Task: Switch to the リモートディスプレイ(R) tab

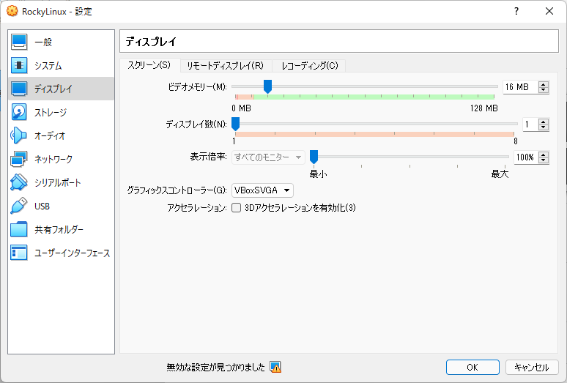Action: [225, 66]
